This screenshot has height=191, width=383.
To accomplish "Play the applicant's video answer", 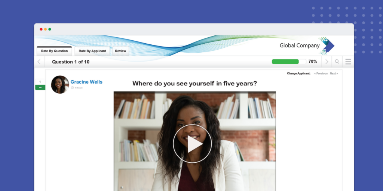I will coord(192,144).
